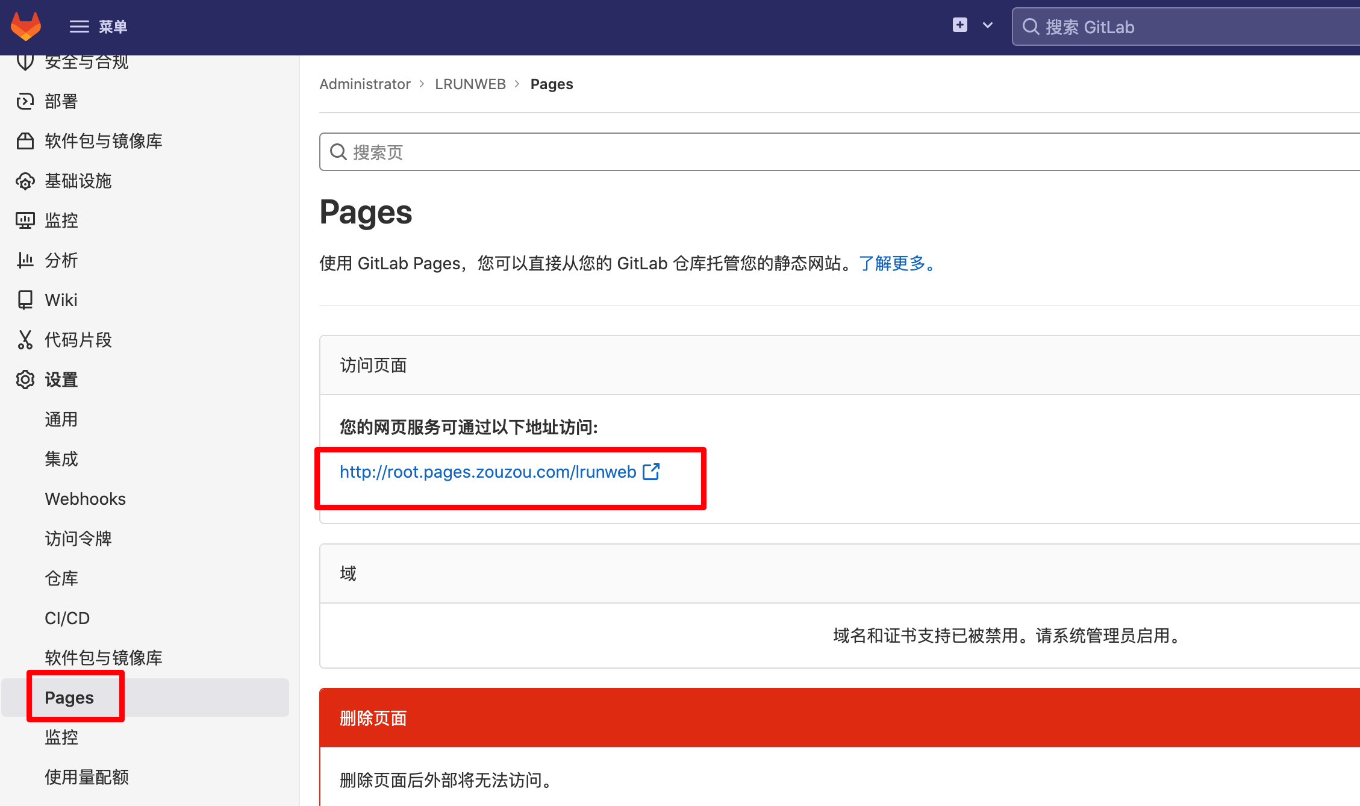Open the hamburger 菜单 menu
This screenshot has width=1360, height=806.
(98, 27)
